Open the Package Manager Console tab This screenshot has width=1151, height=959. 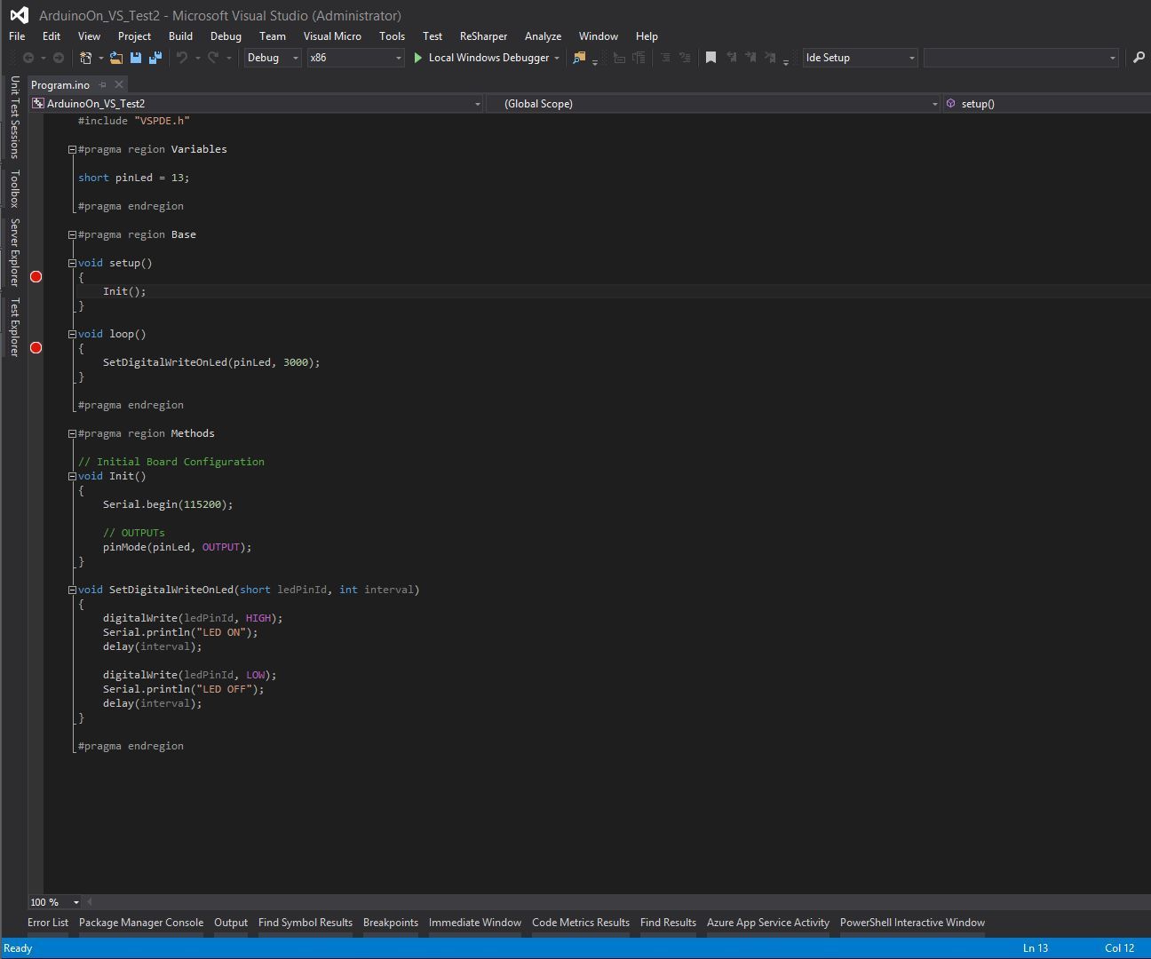coord(141,923)
